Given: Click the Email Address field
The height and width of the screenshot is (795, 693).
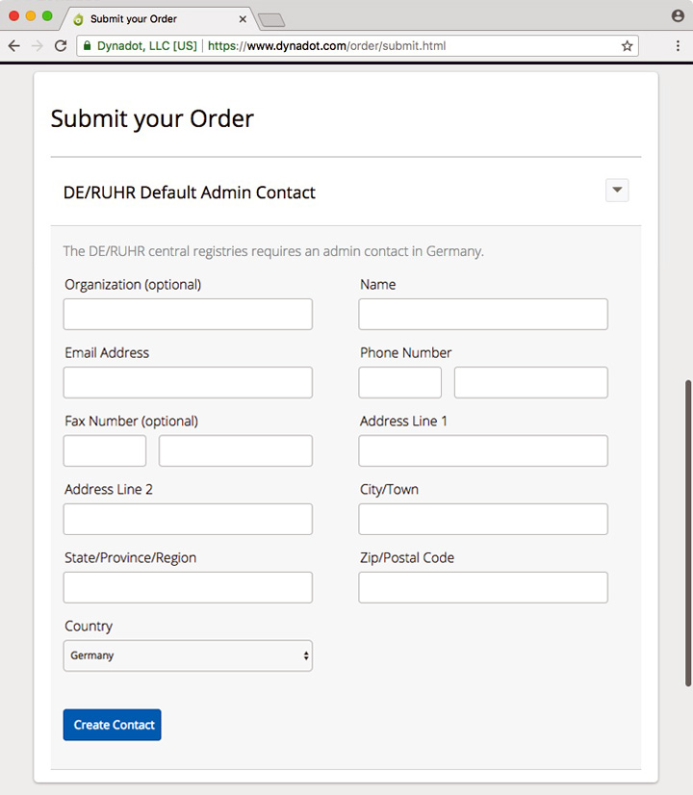Looking at the screenshot, I should point(188,382).
